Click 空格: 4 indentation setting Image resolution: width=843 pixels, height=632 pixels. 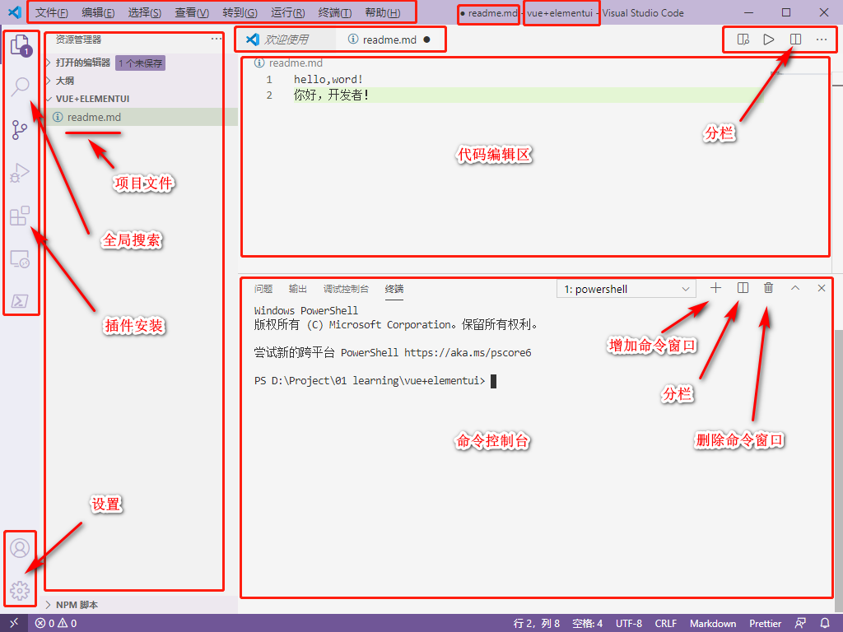coord(587,624)
